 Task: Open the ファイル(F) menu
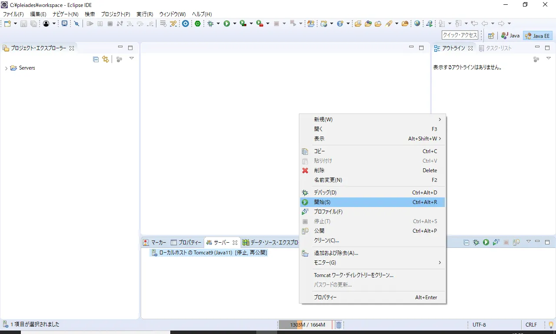[13, 14]
